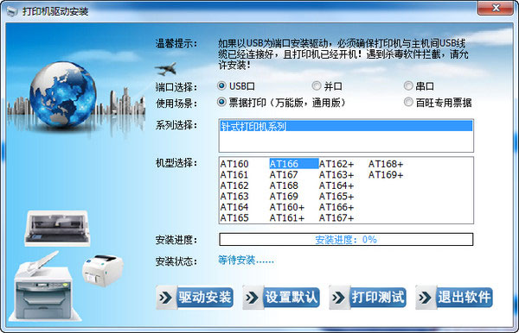Image resolution: width=519 pixels, height=333 pixels.
Task: Pick model AT169 from the list
Action: coord(284,197)
